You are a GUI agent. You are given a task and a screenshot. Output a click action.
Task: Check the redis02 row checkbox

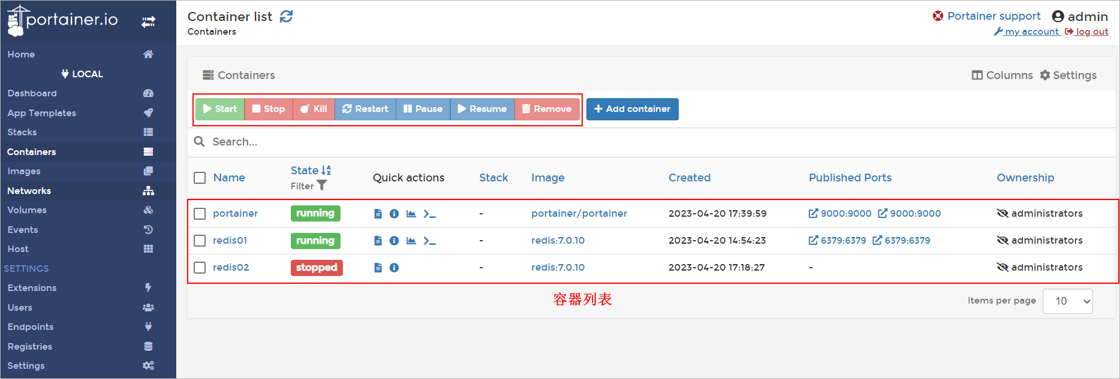coord(200,268)
